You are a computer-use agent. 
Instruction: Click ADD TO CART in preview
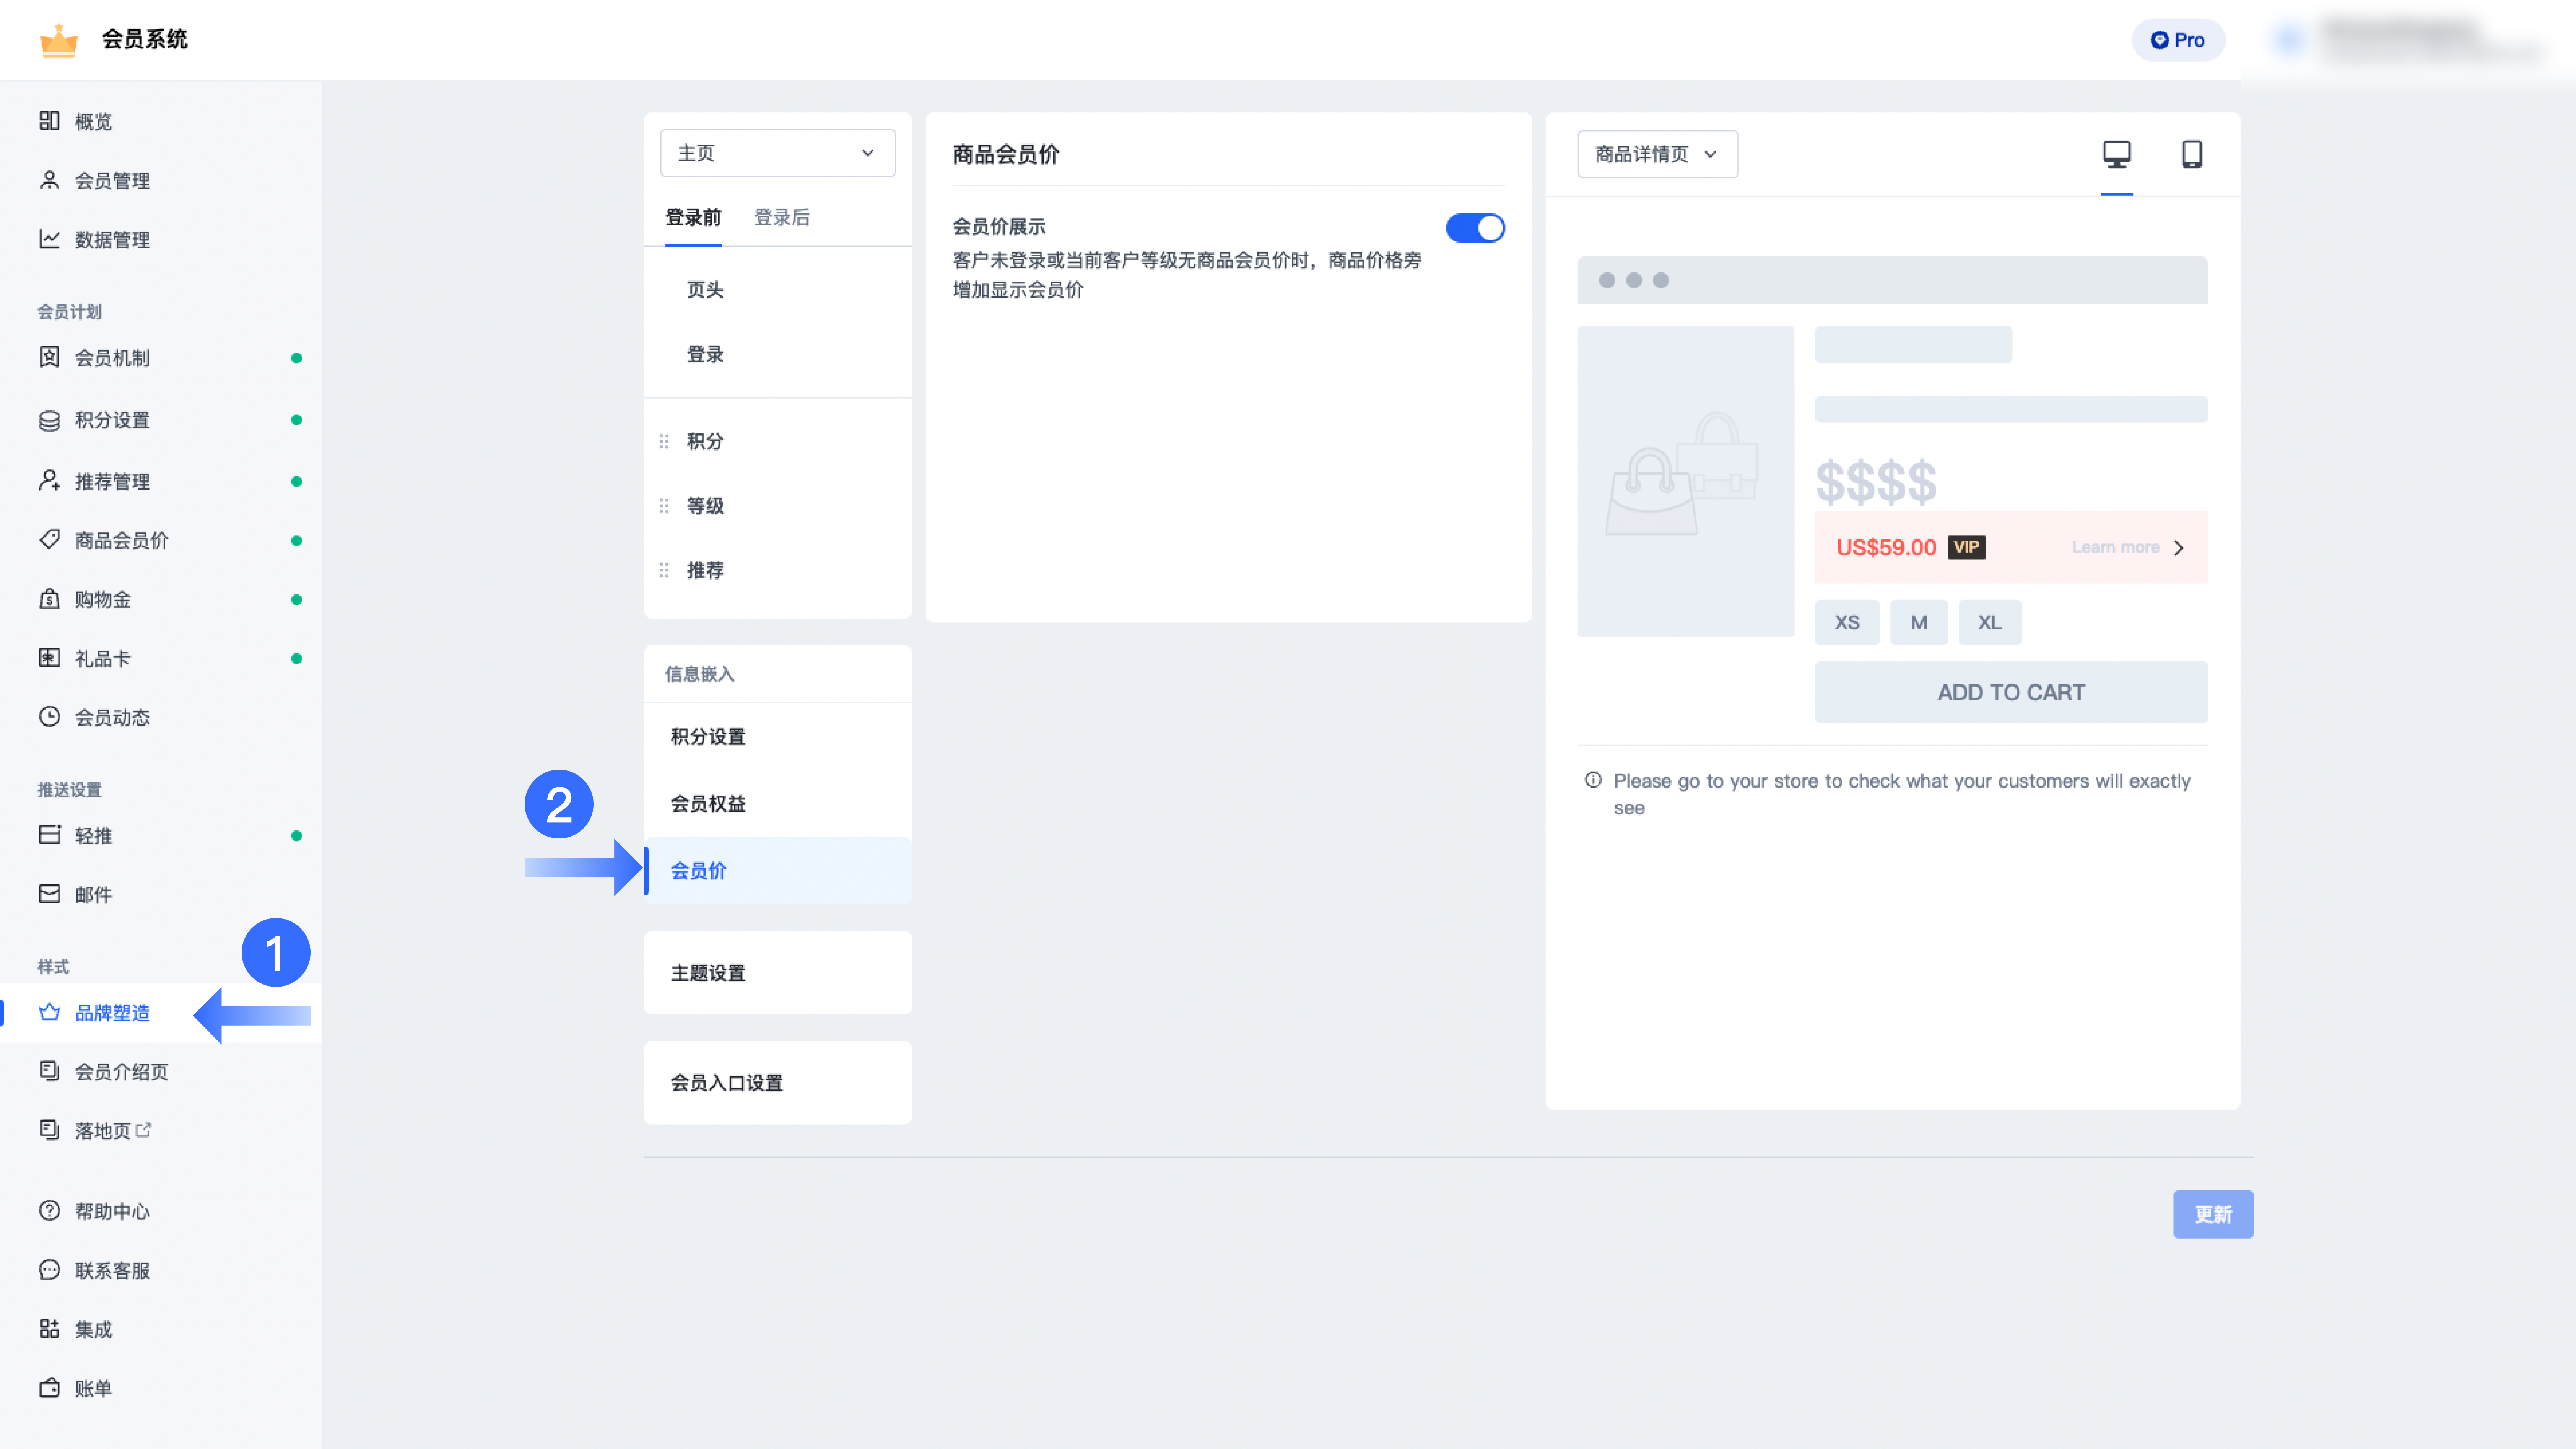(x=2011, y=692)
